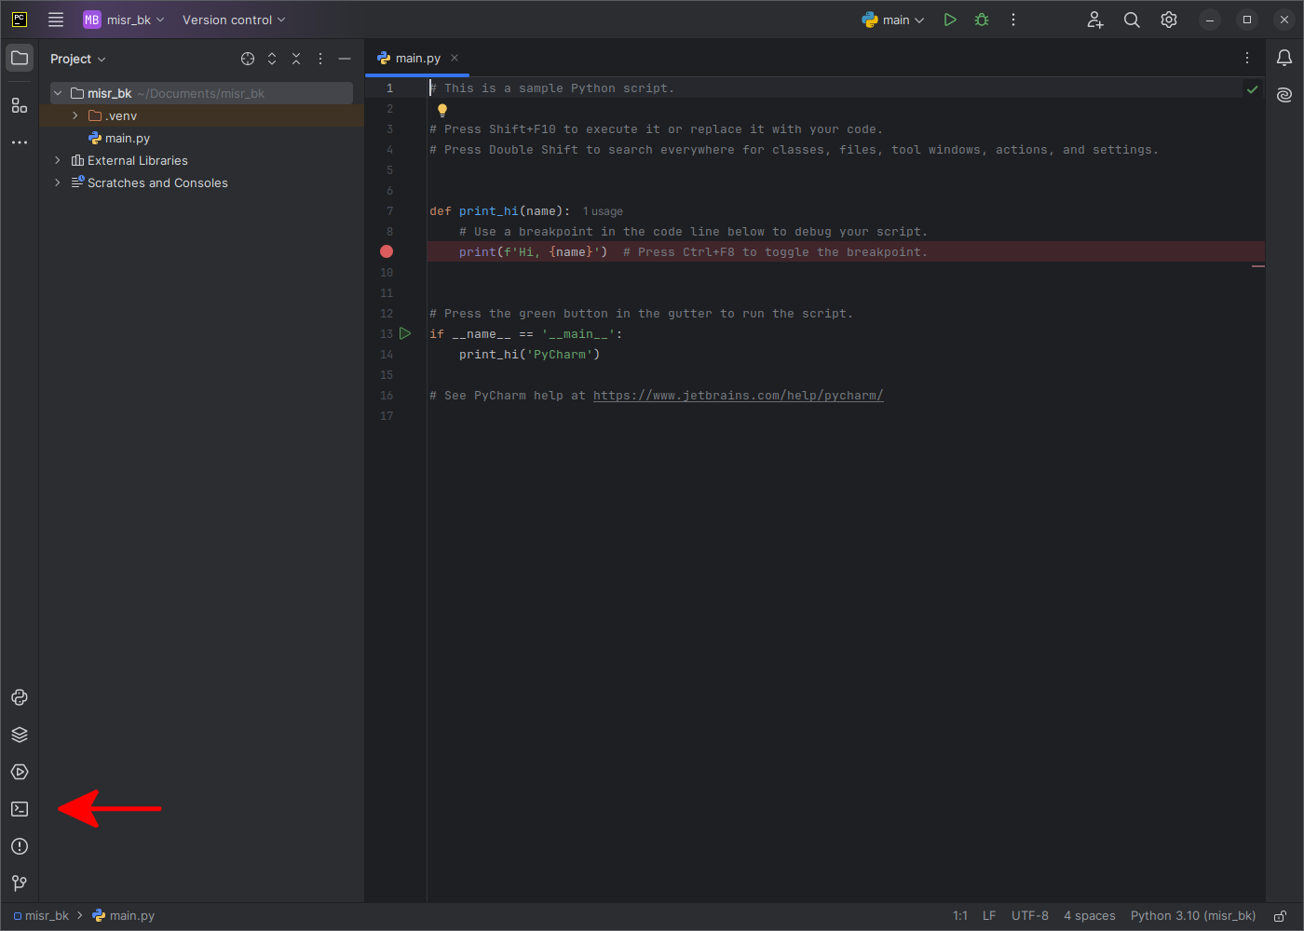1304x931 pixels.
Task: Follow the PyCharm help link
Action: (738, 395)
